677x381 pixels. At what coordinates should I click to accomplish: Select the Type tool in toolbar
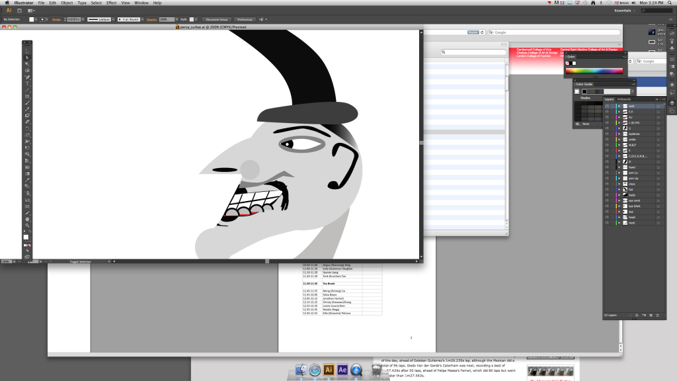coord(27,83)
